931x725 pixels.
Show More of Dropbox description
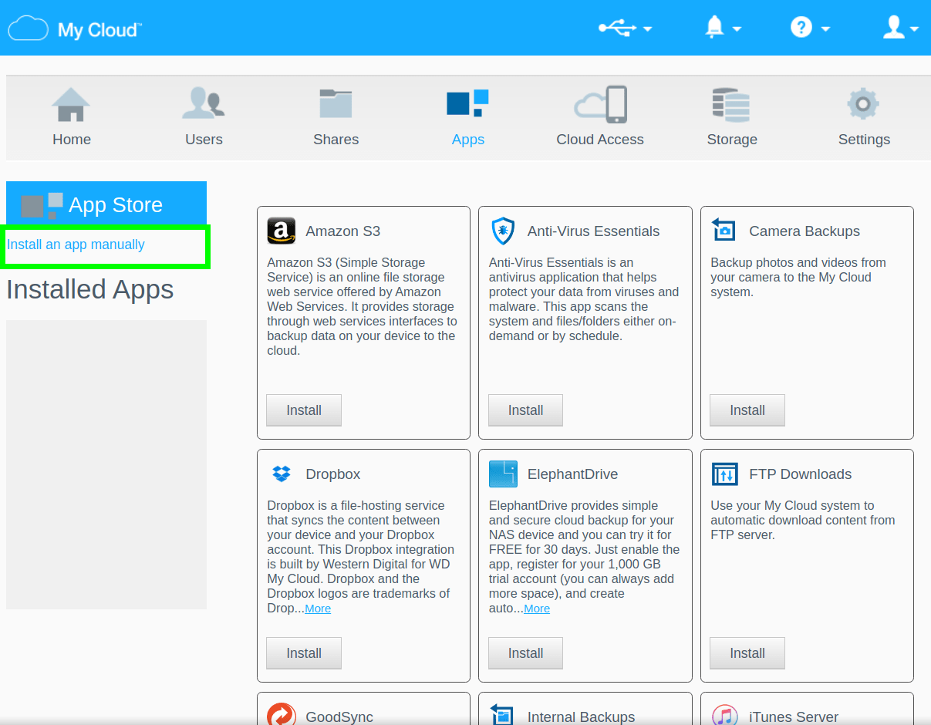coord(318,609)
